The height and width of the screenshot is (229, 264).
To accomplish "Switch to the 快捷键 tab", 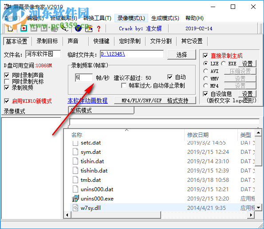I will click(101, 41).
